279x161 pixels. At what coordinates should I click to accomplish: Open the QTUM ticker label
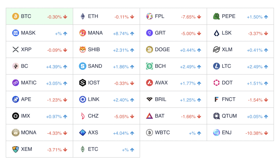[x=229, y=116]
